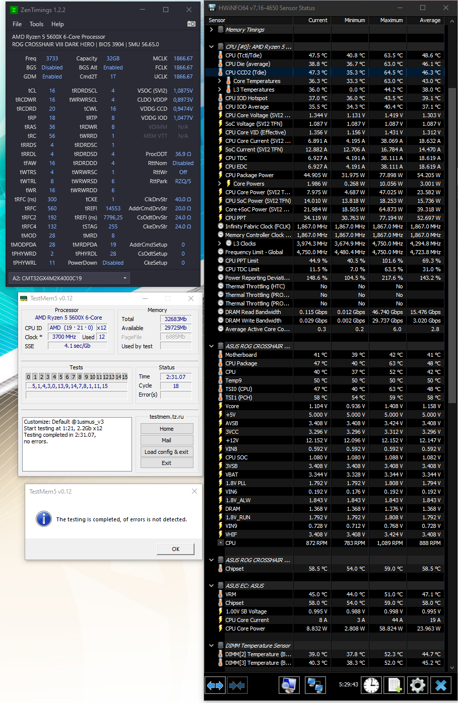Click HWiNFO collapse-columns inward arrows icon

click(237, 685)
